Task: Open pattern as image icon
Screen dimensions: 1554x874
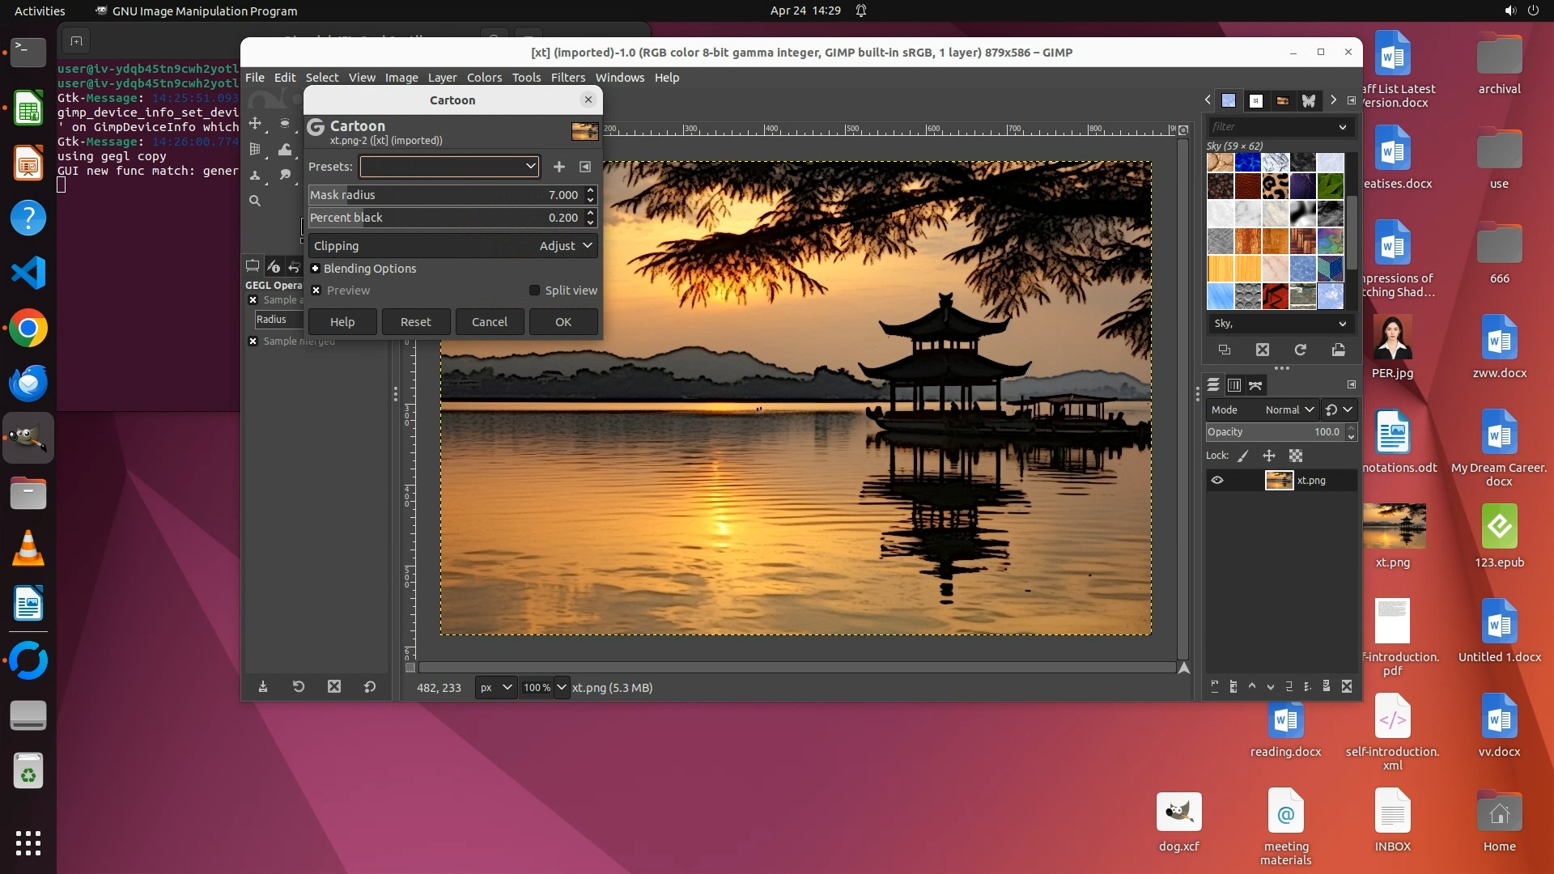Action: coord(1338,350)
